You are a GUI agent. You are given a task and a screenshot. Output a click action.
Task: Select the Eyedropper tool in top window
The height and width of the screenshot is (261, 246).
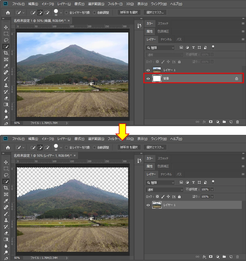[x=6, y=66]
